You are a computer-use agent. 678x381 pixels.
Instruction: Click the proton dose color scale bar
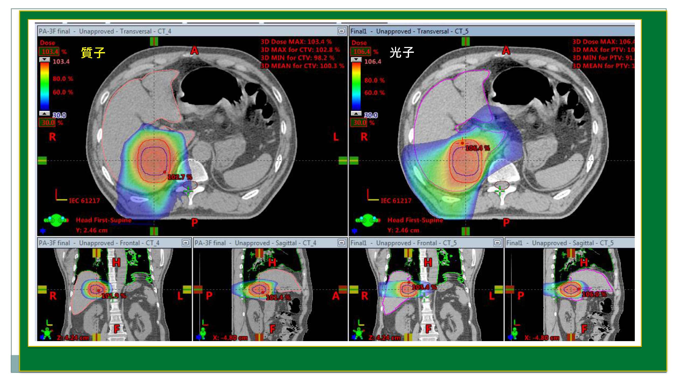pyautogui.click(x=44, y=87)
